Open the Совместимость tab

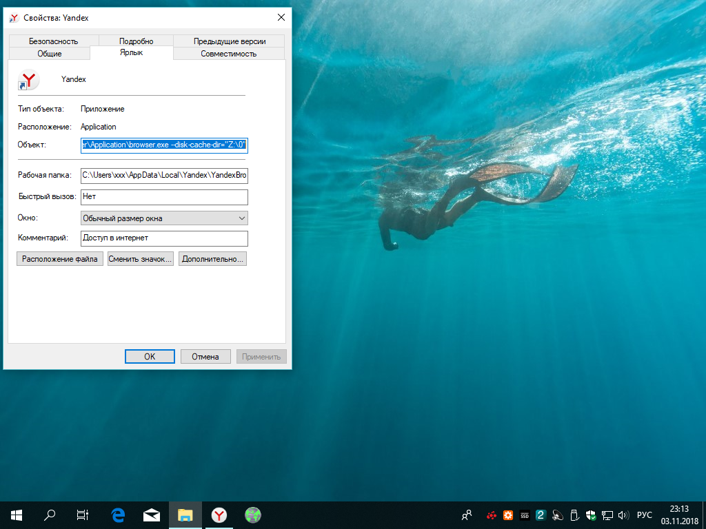229,54
